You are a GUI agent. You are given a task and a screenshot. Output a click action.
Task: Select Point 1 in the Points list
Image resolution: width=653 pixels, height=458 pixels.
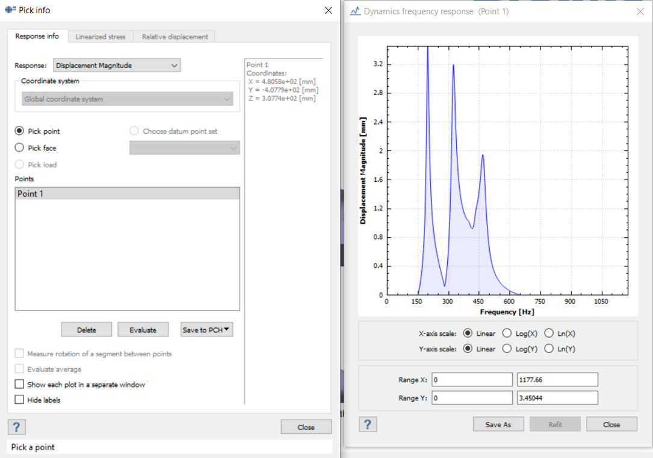tap(126, 193)
